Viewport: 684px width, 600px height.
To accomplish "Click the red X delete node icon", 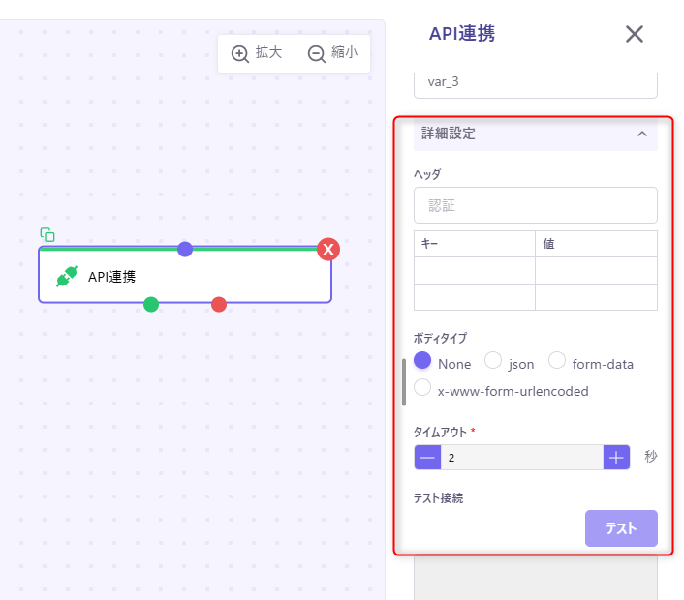I will 328,250.
